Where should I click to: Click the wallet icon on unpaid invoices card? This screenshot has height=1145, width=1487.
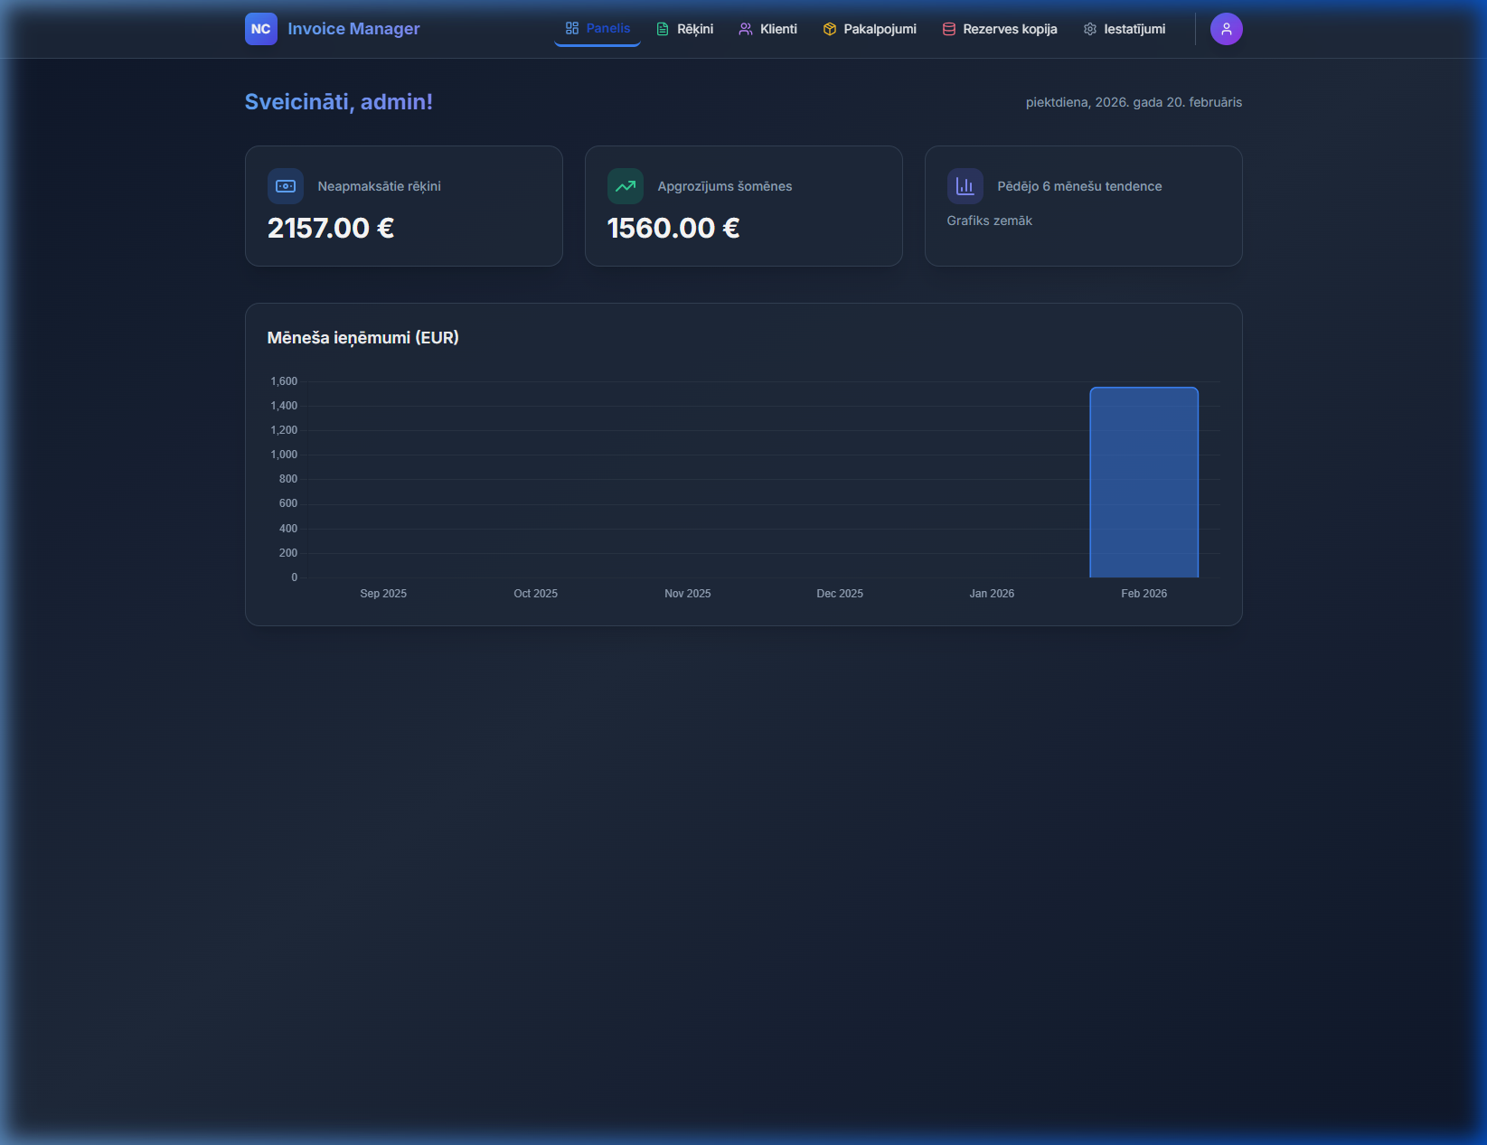(286, 185)
